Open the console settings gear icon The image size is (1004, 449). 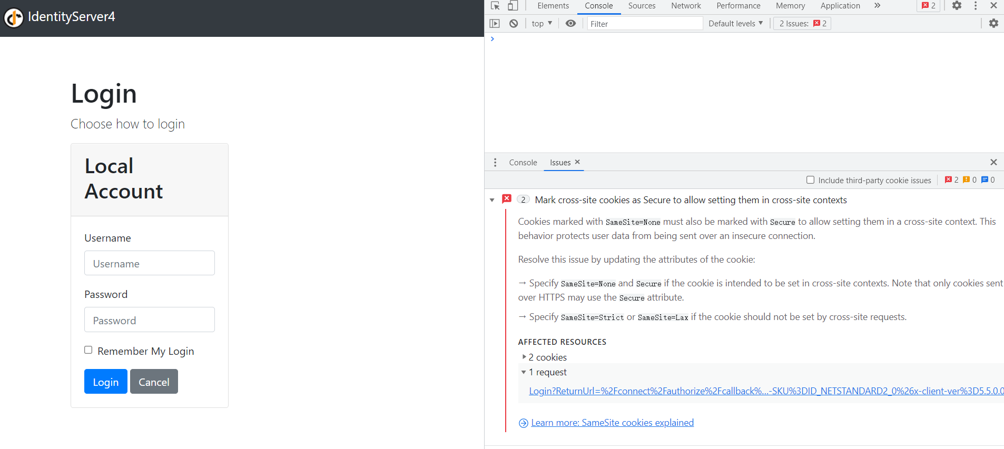click(x=993, y=24)
